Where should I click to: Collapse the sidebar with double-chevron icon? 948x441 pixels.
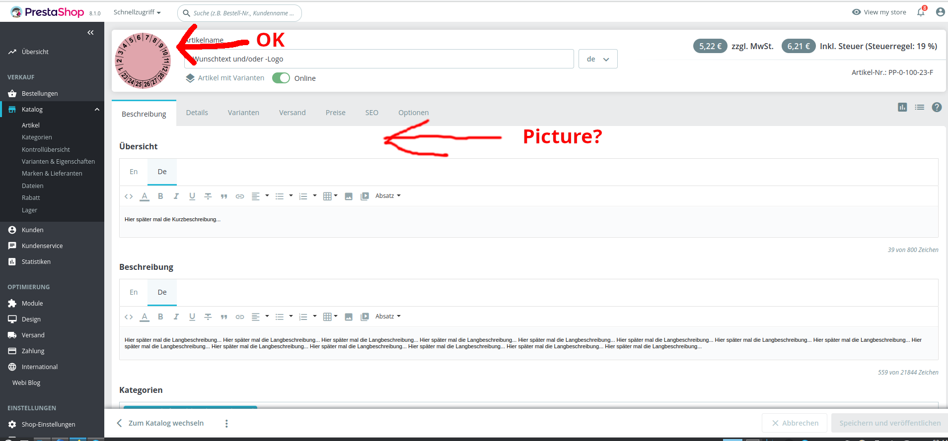tap(90, 33)
